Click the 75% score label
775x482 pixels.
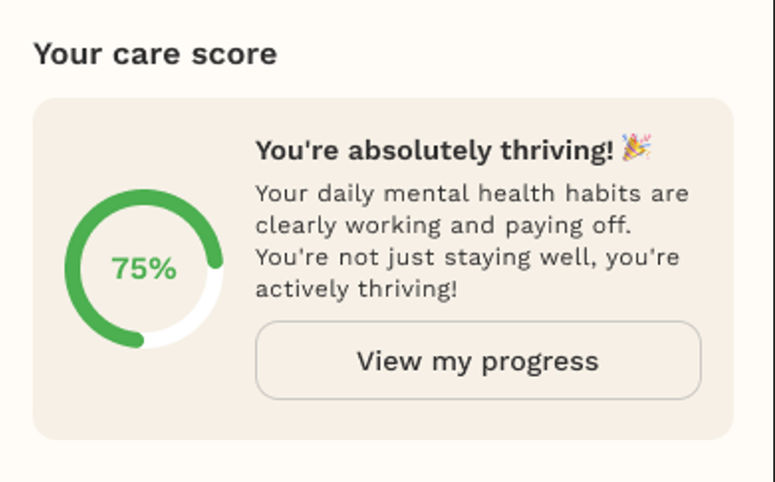[x=144, y=269]
